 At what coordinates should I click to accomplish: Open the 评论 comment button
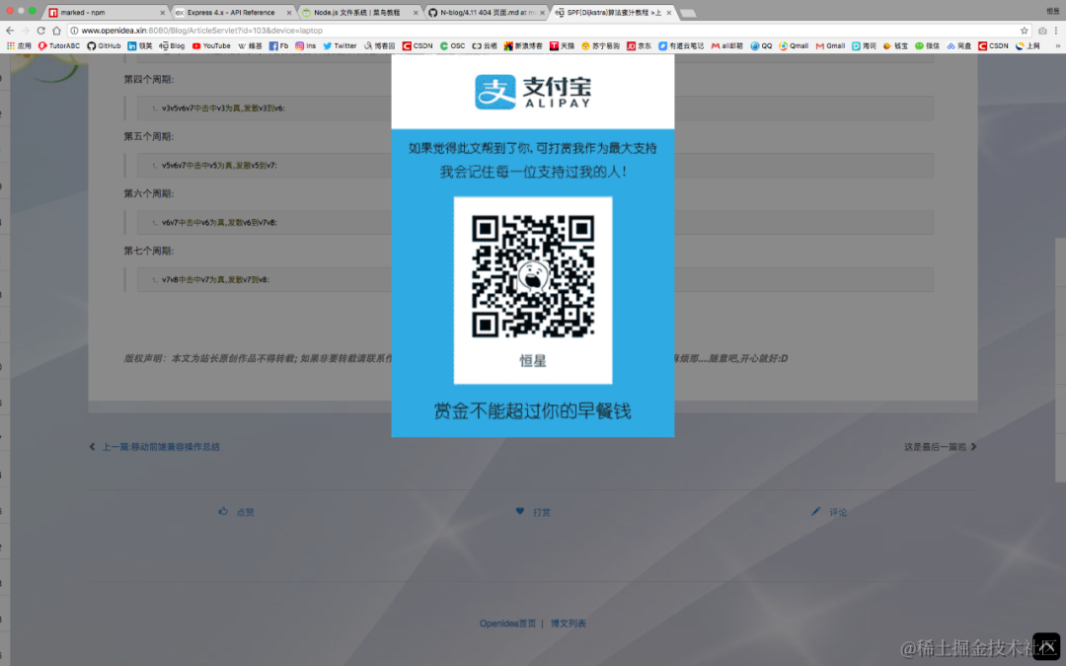click(829, 512)
